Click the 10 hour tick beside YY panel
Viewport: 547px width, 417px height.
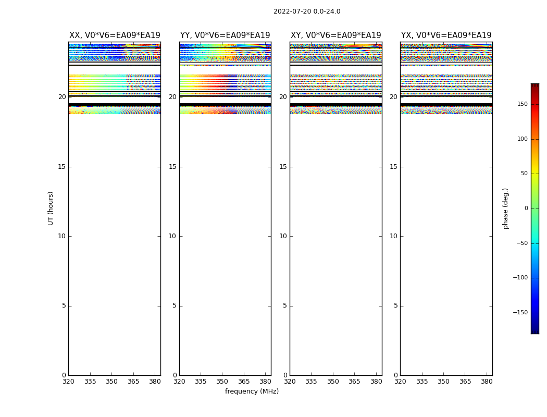pos(172,236)
